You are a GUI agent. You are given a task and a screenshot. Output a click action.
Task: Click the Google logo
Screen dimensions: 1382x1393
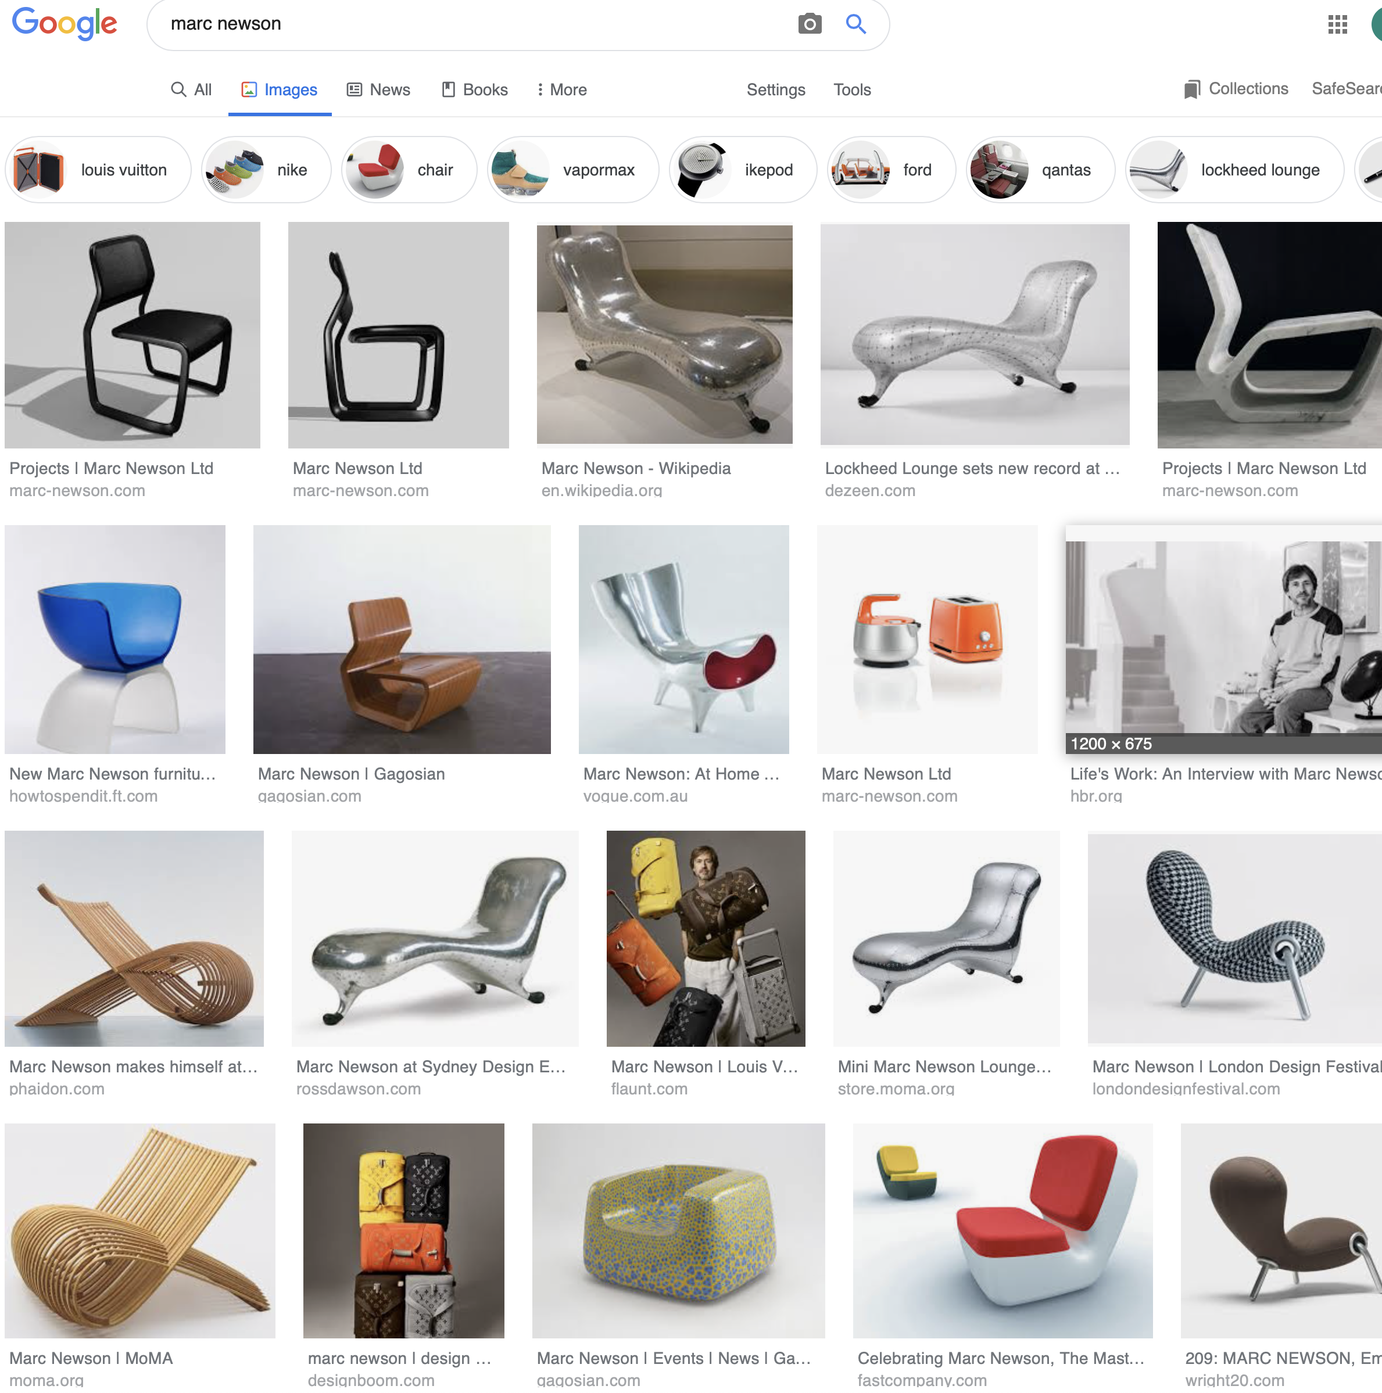tap(65, 24)
